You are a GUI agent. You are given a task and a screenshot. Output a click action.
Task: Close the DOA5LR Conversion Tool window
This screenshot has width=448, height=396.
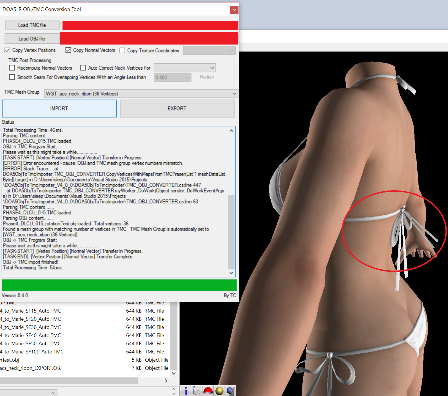pyautogui.click(x=234, y=10)
